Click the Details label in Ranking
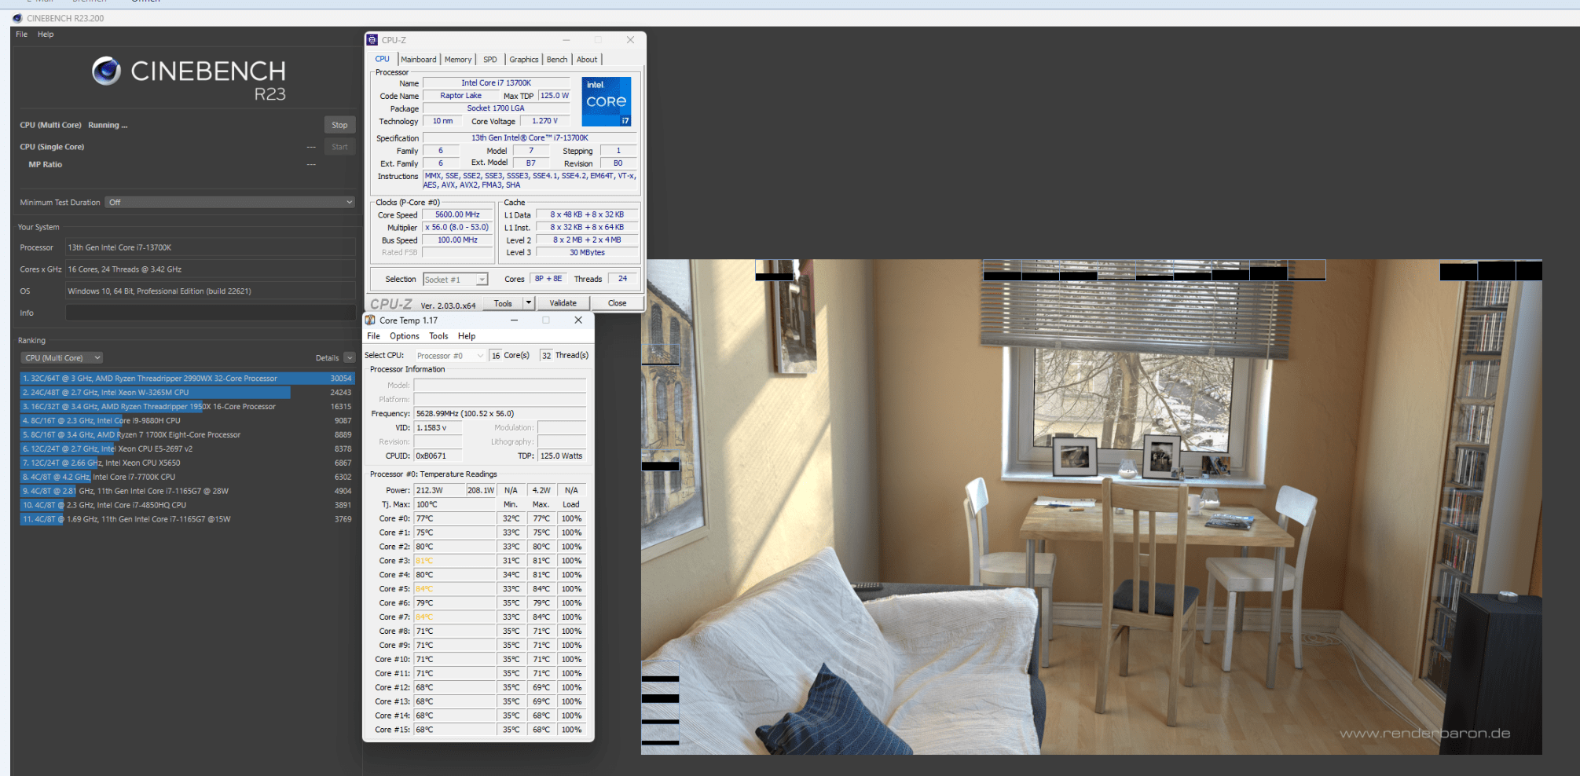The image size is (1580, 776). [x=328, y=358]
